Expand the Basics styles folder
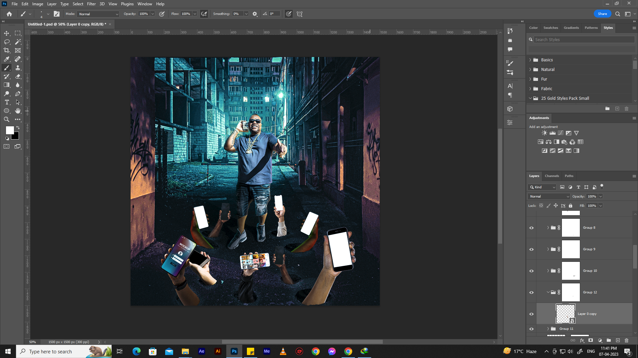638x358 pixels. point(530,60)
